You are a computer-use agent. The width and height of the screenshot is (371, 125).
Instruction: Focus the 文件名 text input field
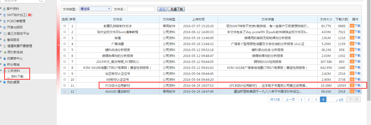click(x=141, y=9)
